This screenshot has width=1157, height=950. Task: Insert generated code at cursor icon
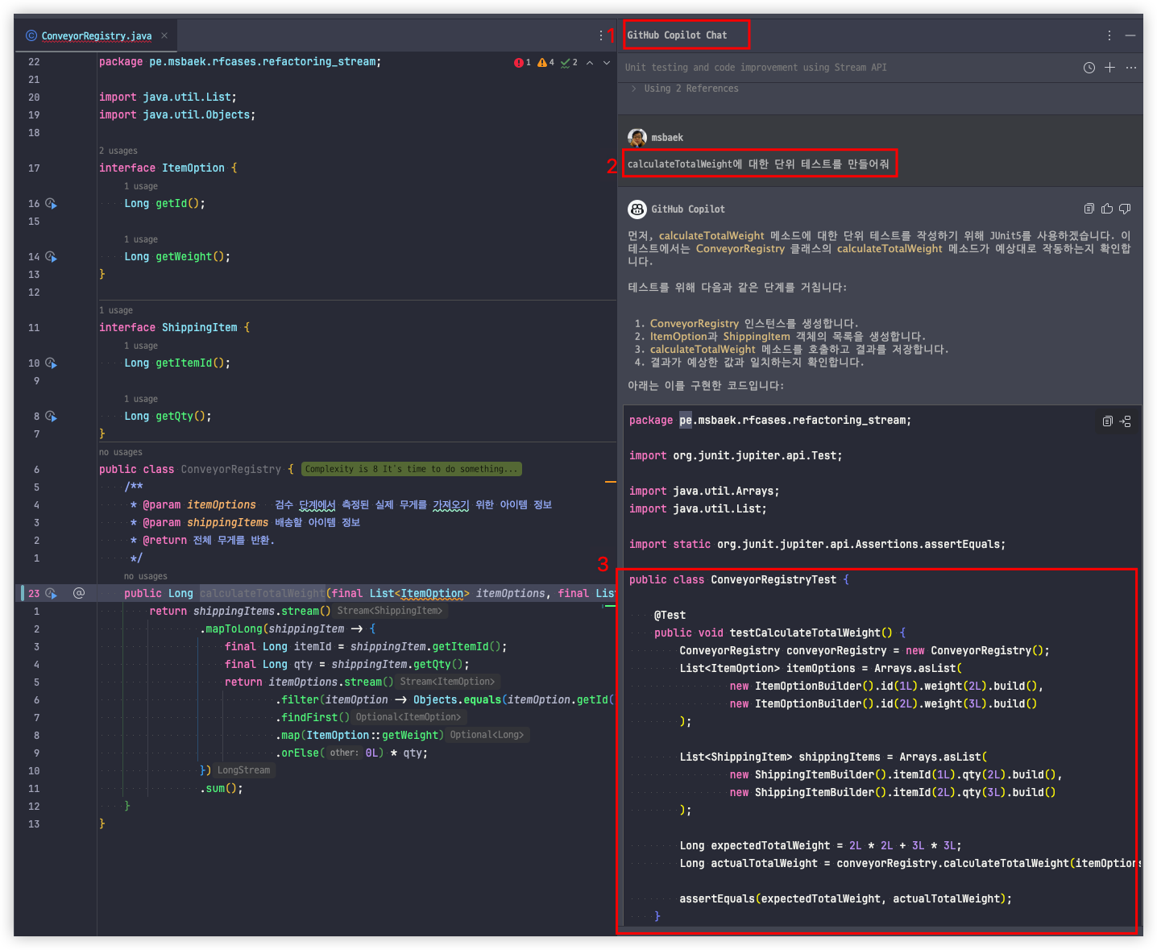point(1126,421)
